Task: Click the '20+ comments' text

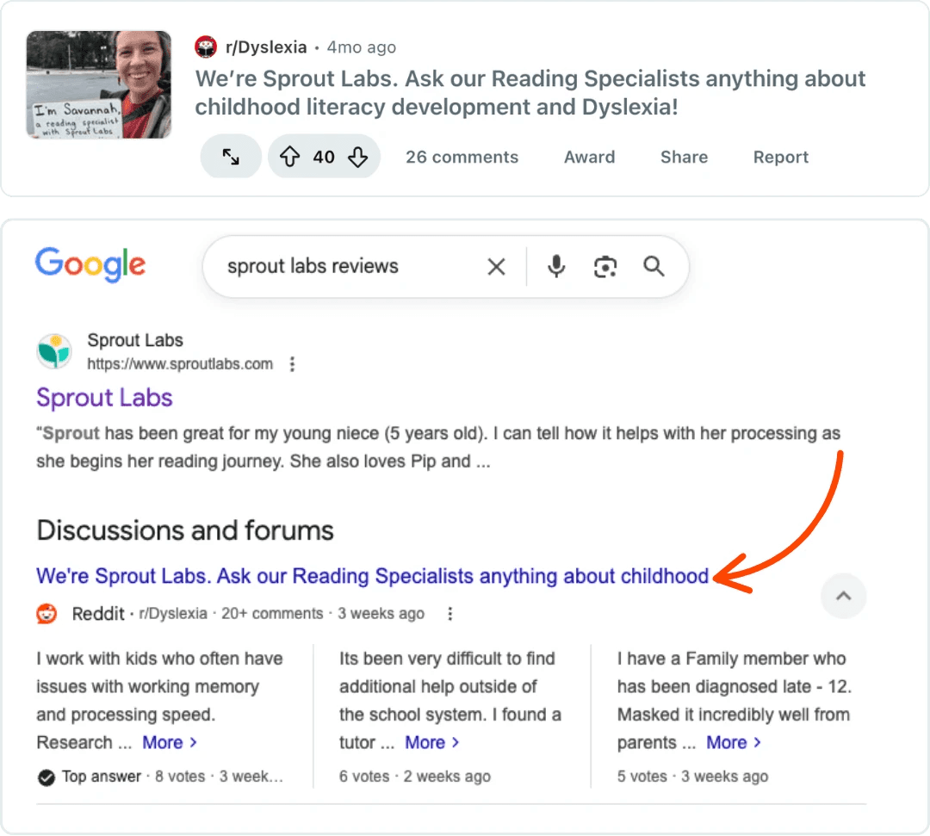Action: coord(272,614)
